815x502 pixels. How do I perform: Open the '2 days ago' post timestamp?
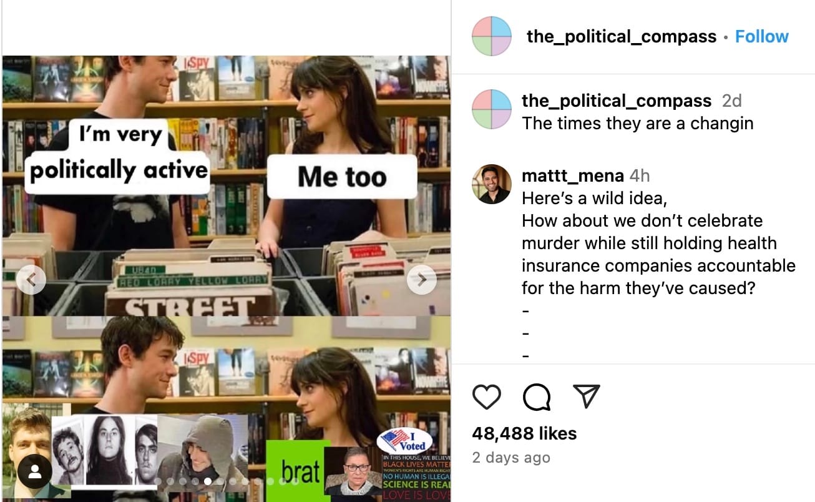pos(511,458)
